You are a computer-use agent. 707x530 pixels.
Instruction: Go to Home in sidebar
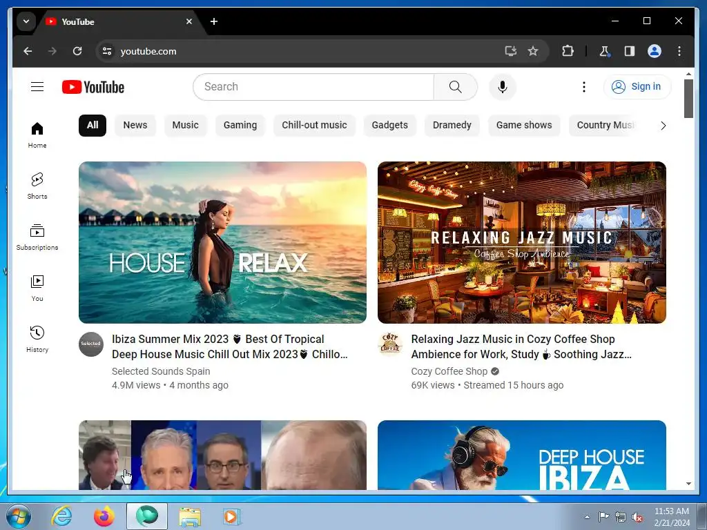pos(37,135)
